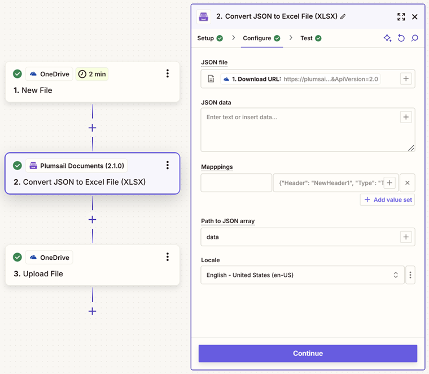Click the undo/revert arrow icon
The width and height of the screenshot is (429, 374).
click(x=401, y=38)
